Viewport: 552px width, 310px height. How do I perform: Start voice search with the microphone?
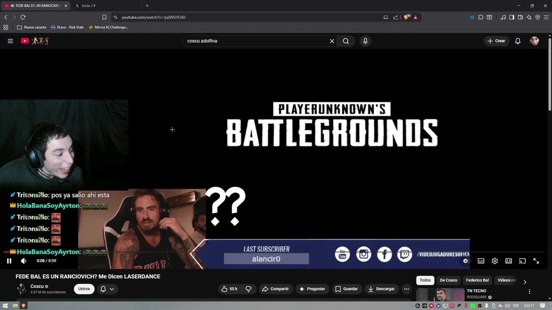(x=365, y=41)
